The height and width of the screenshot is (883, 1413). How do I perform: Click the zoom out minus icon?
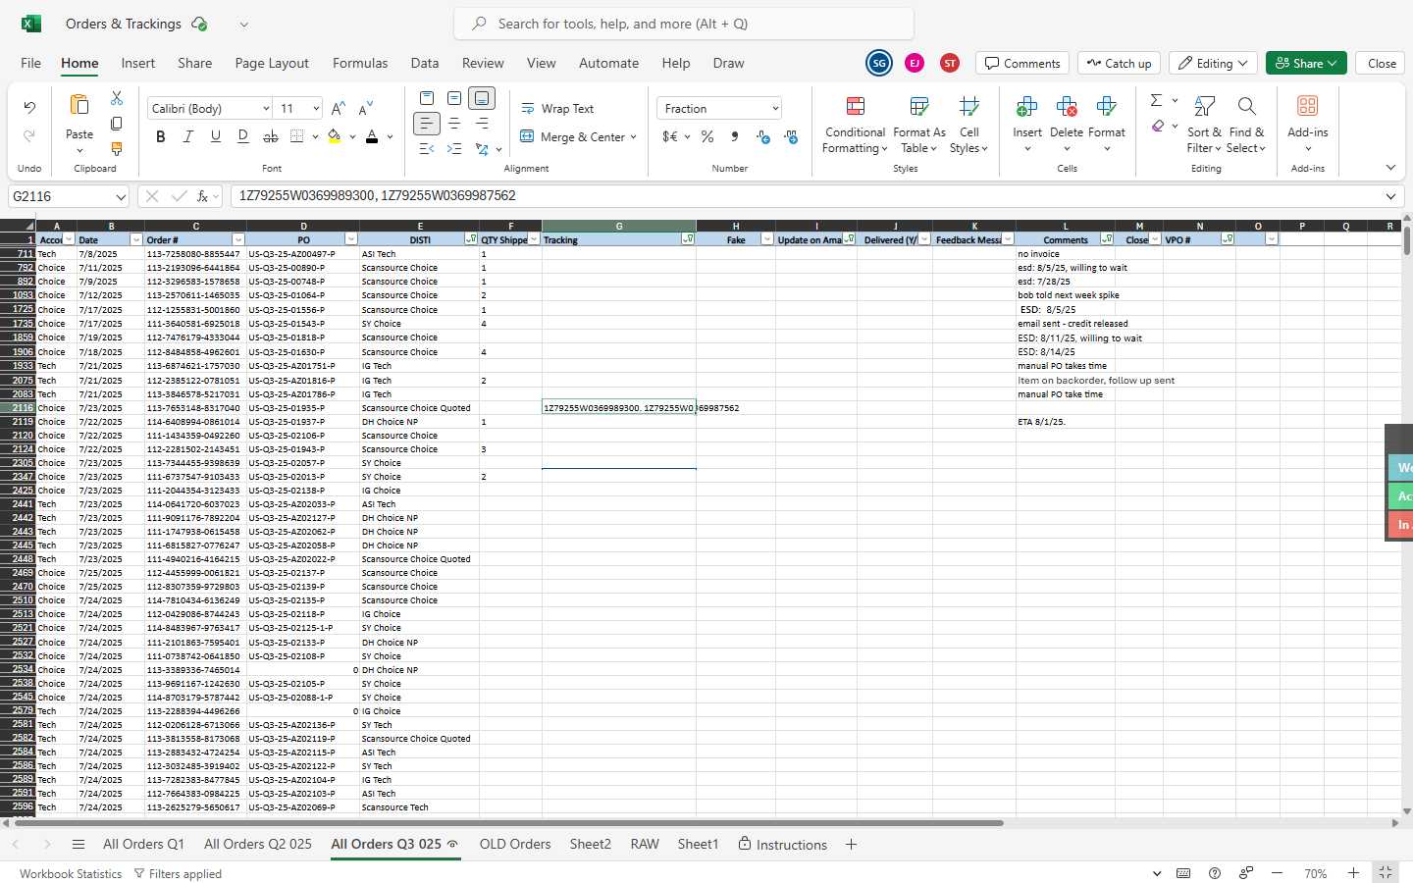click(1277, 873)
